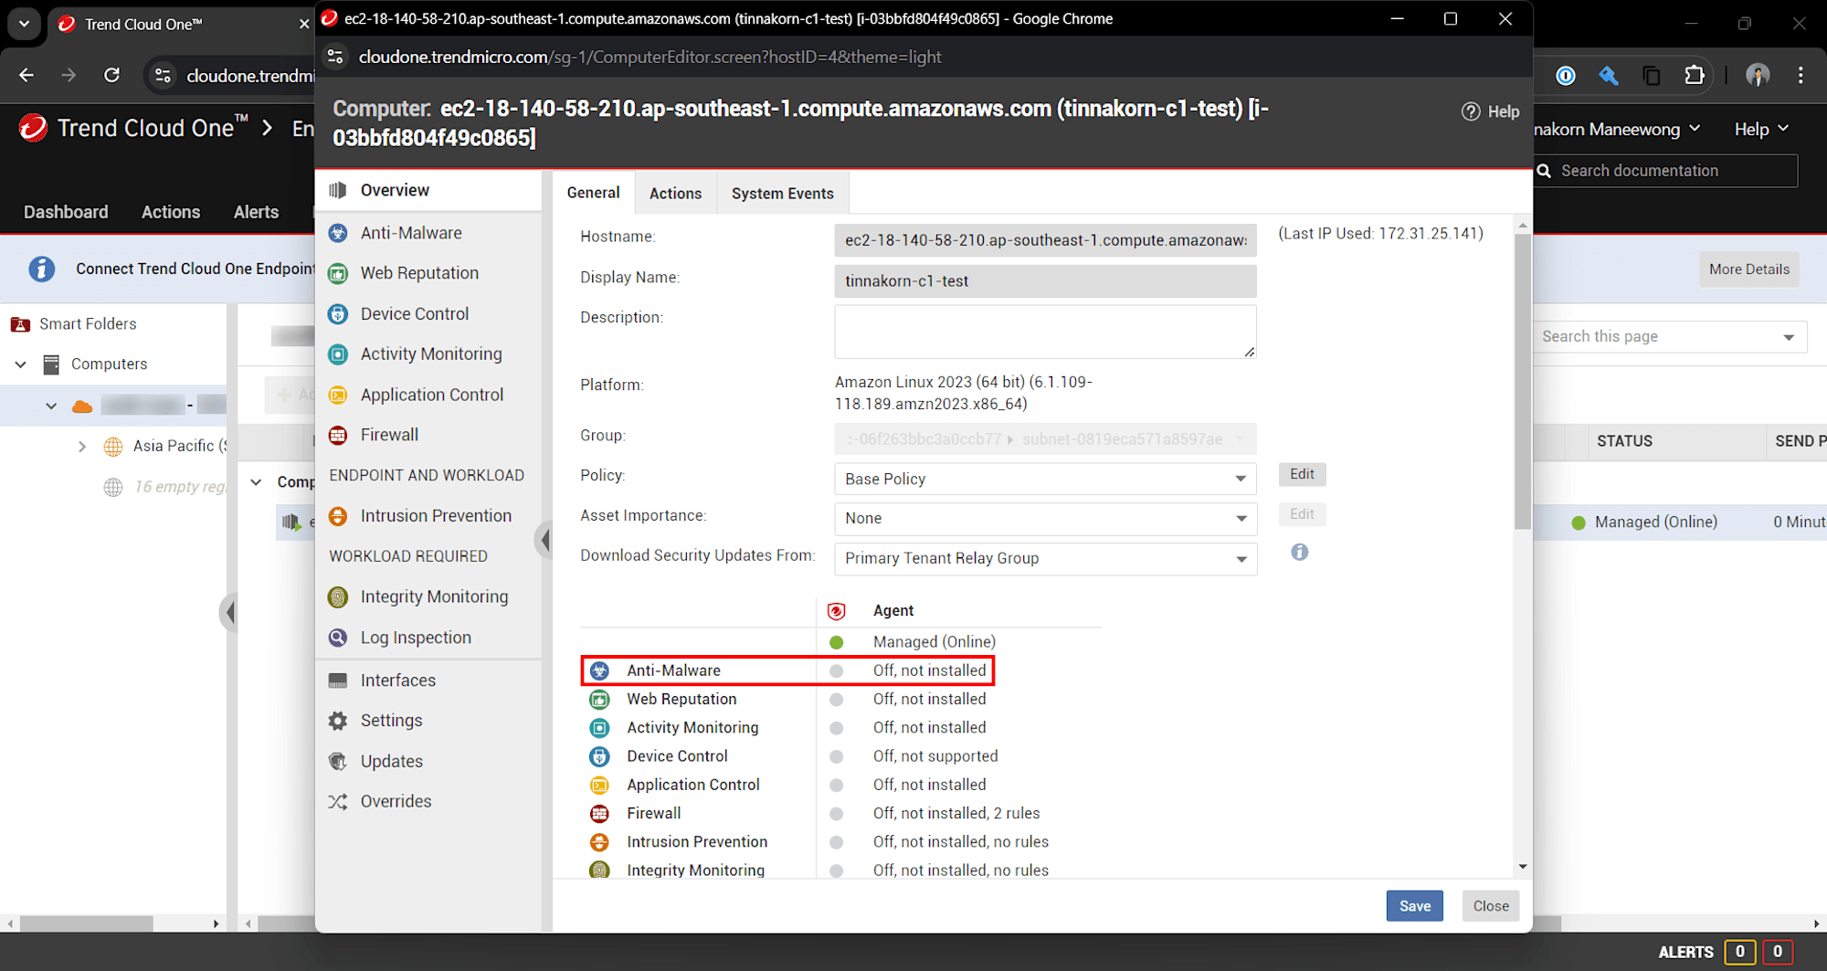Screen dimensions: 1827x971
Task: Click the site information icon in popup address bar
Action: (335, 57)
